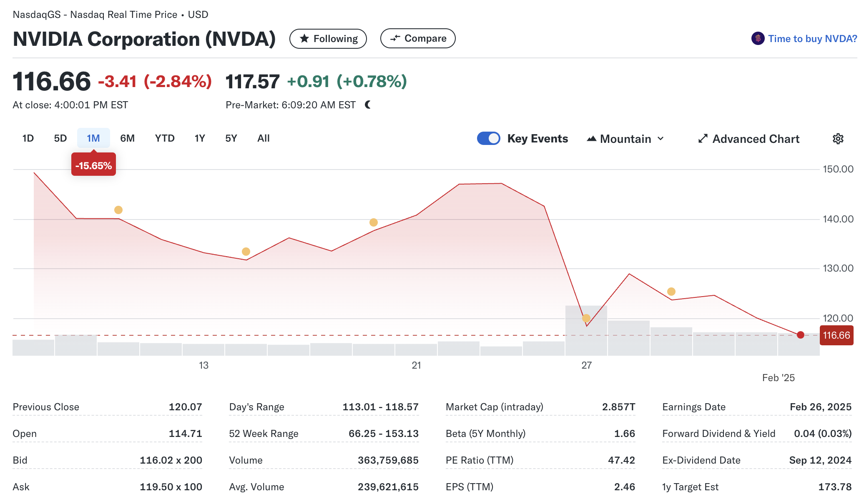Click the pre-market moon icon

[x=368, y=105]
